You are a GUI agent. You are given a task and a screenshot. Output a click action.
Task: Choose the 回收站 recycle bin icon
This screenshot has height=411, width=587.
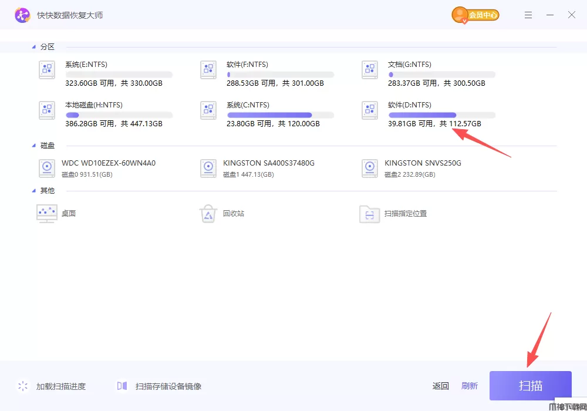[x=208, y=214]
